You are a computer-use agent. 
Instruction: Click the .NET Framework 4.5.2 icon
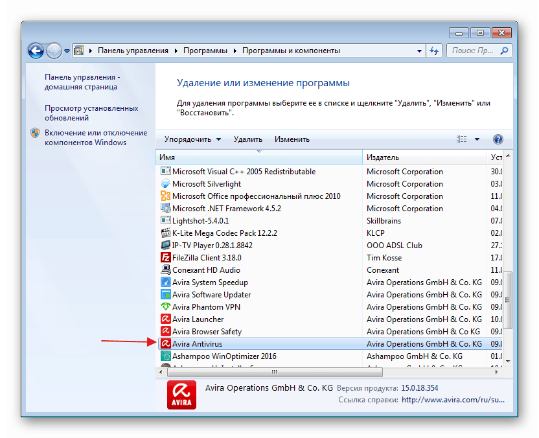166,208
